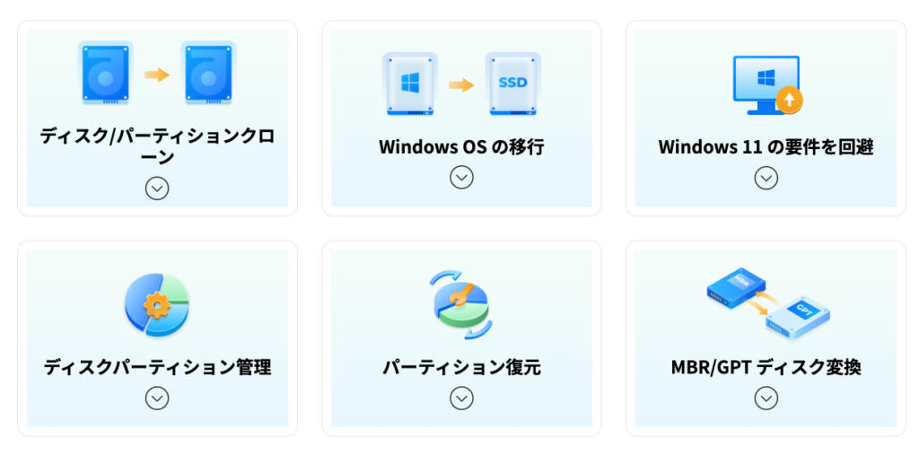Click the destination disk icon in clone card
Image resolution: width=919 pixels, height=456 pixels.
click(x=208, y=74)
